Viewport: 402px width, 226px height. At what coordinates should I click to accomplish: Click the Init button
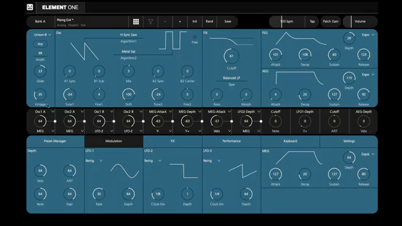coord(195,21)
